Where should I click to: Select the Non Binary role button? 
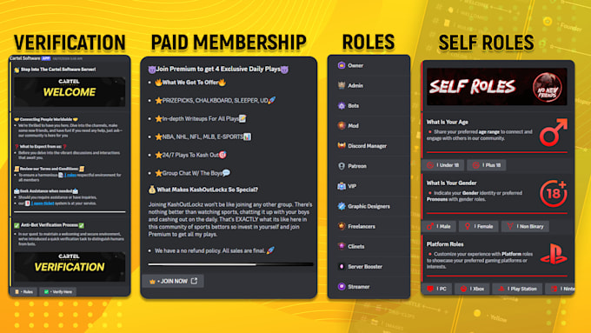coord(525,226)
